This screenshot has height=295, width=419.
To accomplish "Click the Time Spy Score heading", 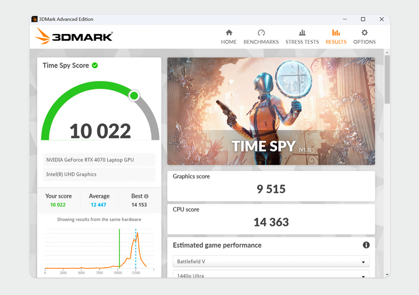I will tap(66, 65).
